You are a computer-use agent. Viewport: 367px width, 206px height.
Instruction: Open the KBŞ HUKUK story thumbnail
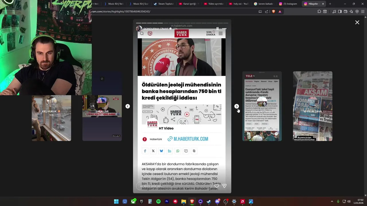(51, 118)
